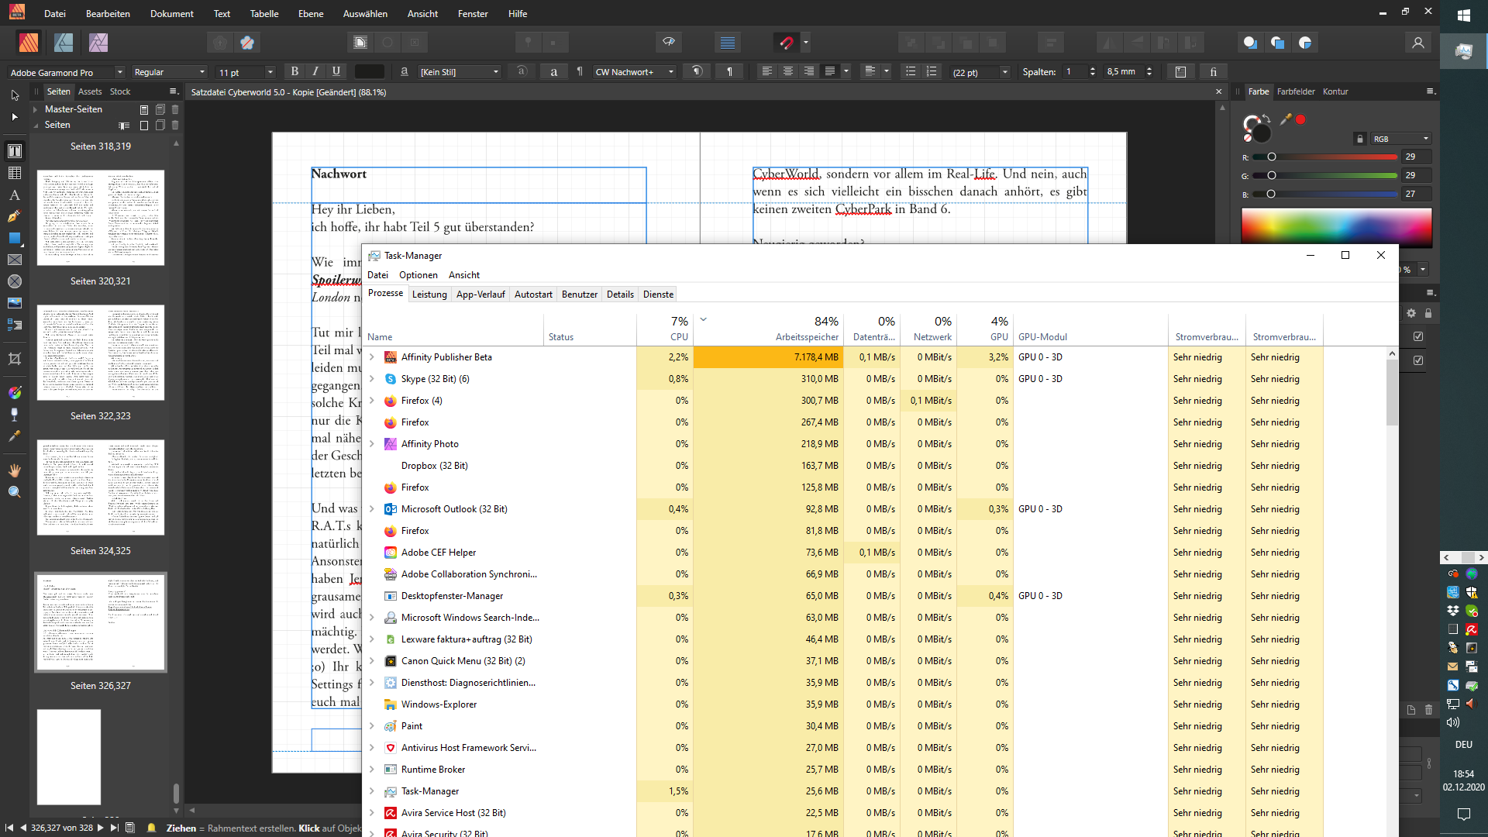Open the Ebene menu

pyautogui.click(x=311, y=14)
